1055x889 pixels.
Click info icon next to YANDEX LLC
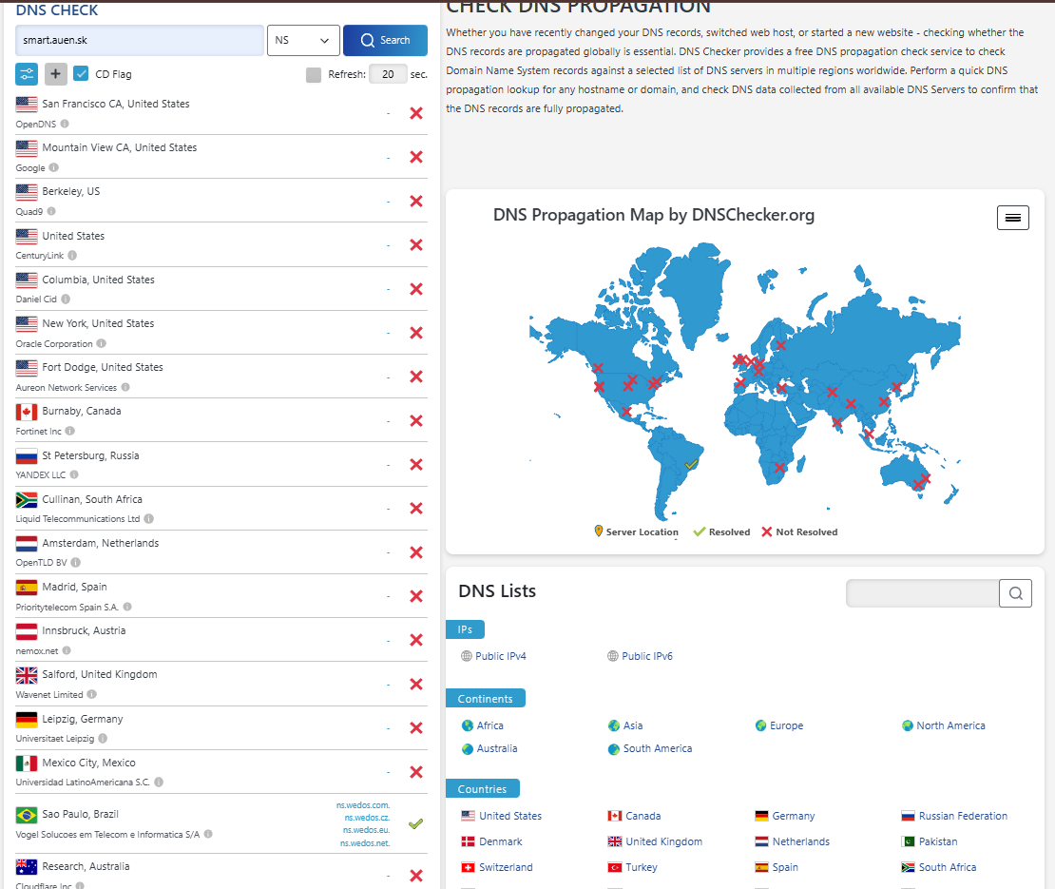pos(74,474)
